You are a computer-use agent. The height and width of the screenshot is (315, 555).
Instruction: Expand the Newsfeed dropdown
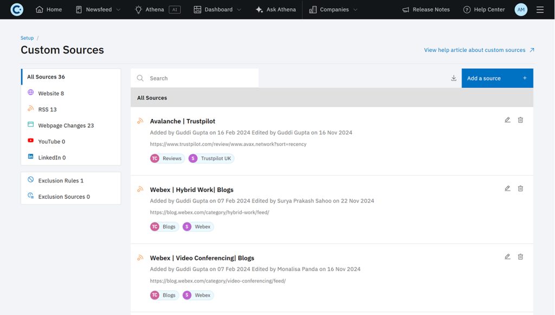(98, 9)
